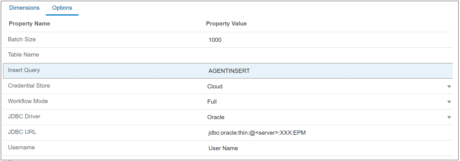This screenshot has height=161, width=460.
Task: Edit the AGENTINSERT Insert Query value
Action: point(229,71)
